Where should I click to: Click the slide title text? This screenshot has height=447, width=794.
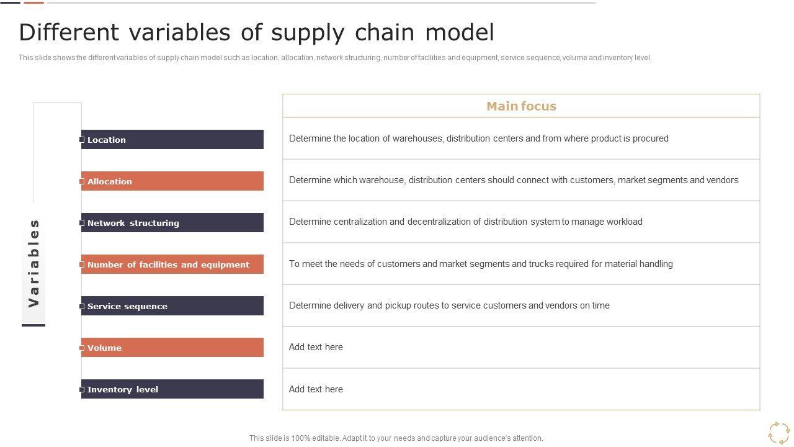click(x=256, y=32)
